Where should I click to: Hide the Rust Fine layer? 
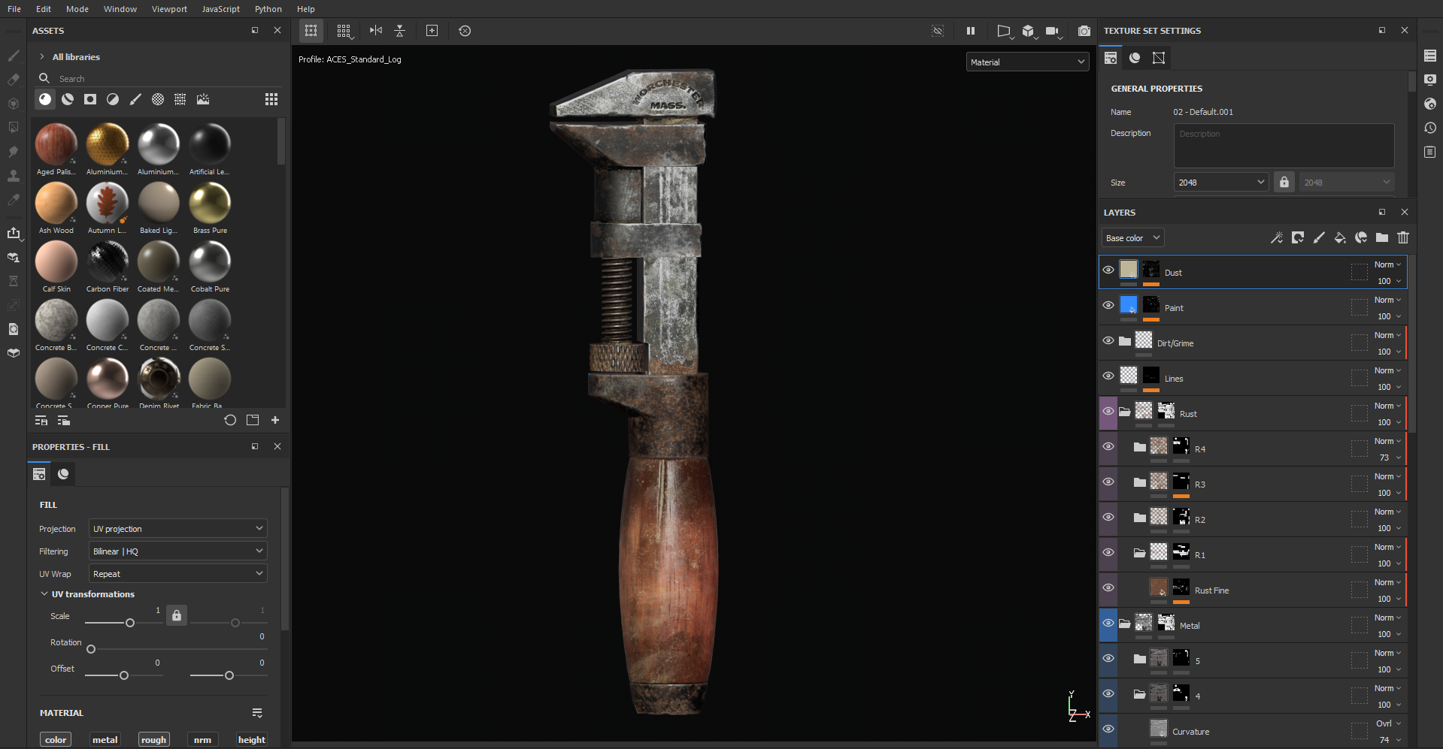click(x=1108, y=587)
